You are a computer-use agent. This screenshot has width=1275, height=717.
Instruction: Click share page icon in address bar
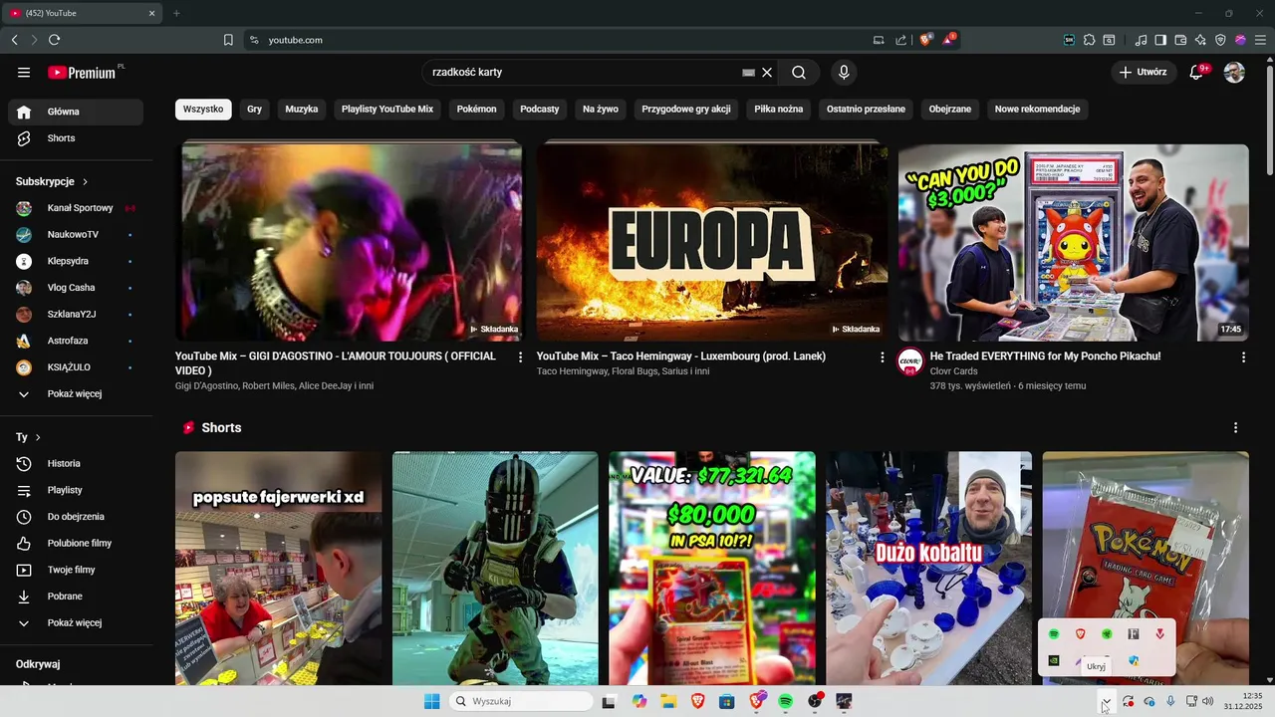point(901,40)
